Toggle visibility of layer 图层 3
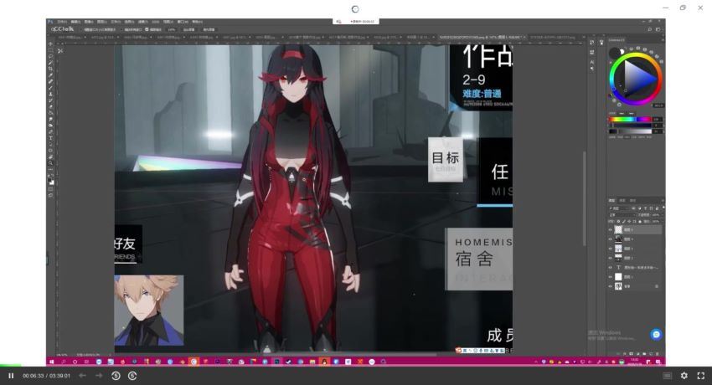The width and height of the screenshot is (712, 385). tap(610, 249)
